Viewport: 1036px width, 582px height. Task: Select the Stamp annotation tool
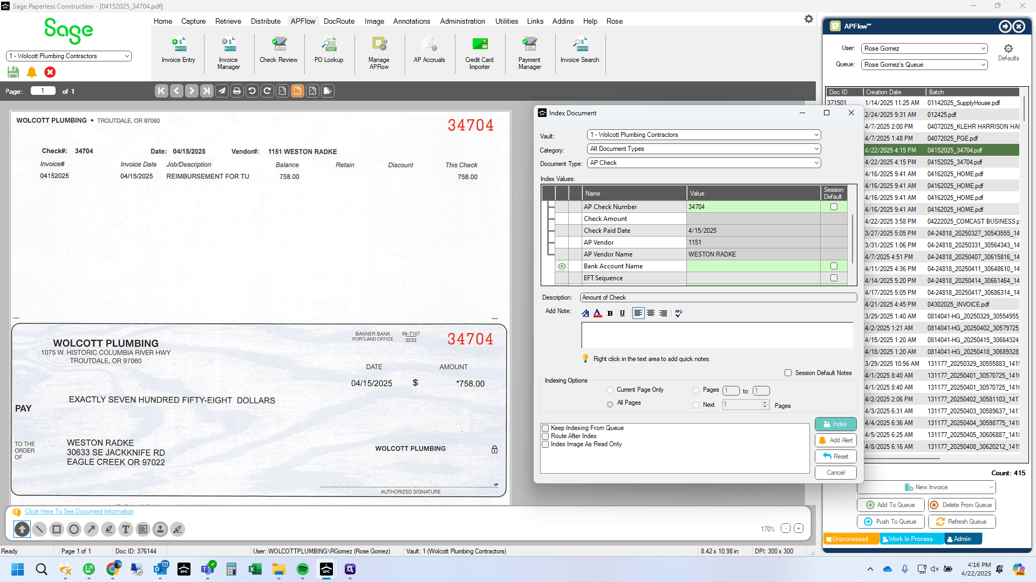point(160,529)
